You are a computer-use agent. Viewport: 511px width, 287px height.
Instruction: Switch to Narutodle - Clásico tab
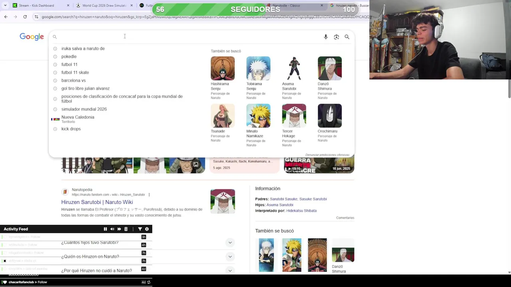(x=295, y=6)
